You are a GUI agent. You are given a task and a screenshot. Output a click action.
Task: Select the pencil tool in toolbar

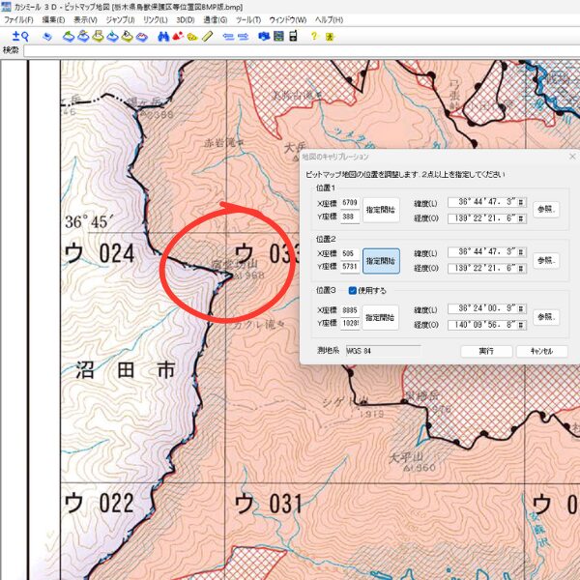[x=207, y=36]
